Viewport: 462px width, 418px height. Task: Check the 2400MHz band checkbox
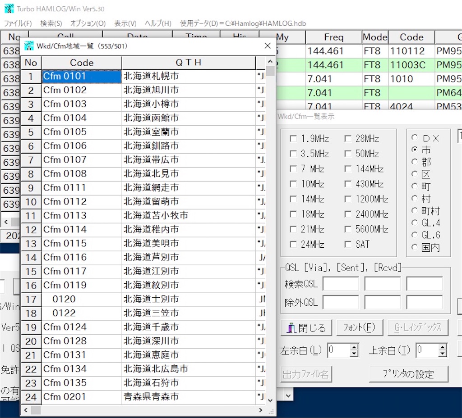[x=348, y=214]
